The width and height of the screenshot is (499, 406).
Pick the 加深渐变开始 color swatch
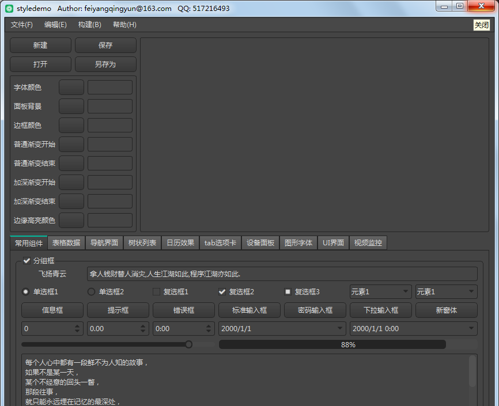pyautogui.click(x=71, y=183)
